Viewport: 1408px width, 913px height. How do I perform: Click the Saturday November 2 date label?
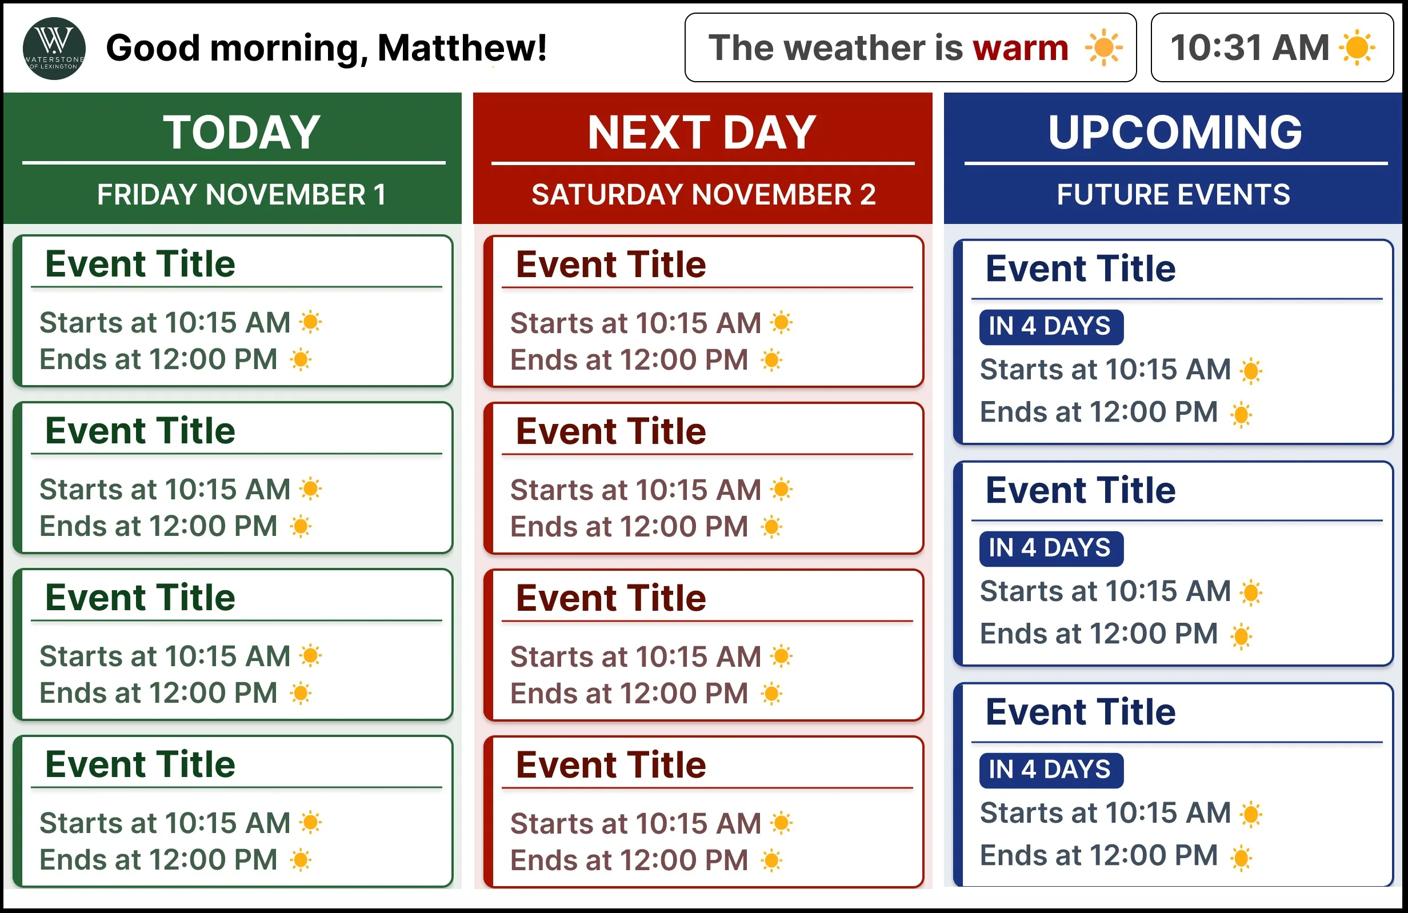click(x=703, y=195)
